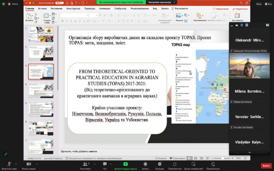The image size is (274, 171).
Task: Click the Вход sign-in button
Action: tap(259, 4)
